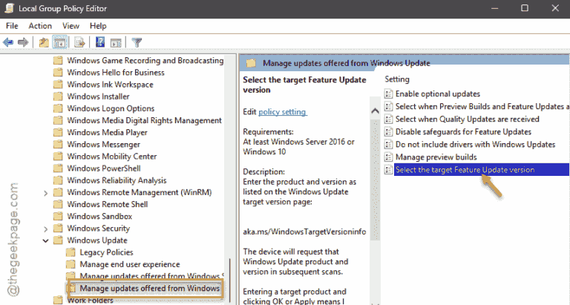570x305 pixels.
Task: Select the Windows Logon Options folder
Action: point(111,108)
